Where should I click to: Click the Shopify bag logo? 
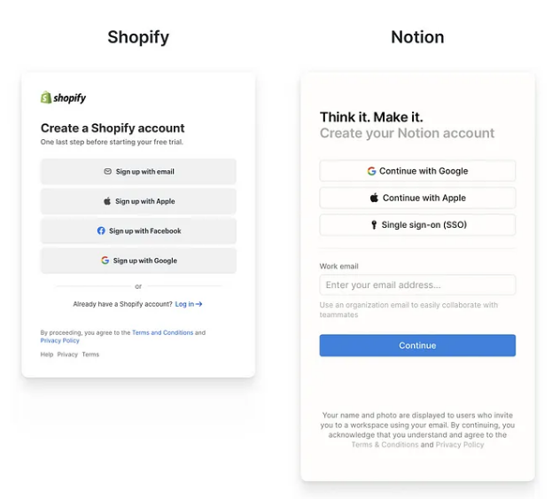pos(46,97)
